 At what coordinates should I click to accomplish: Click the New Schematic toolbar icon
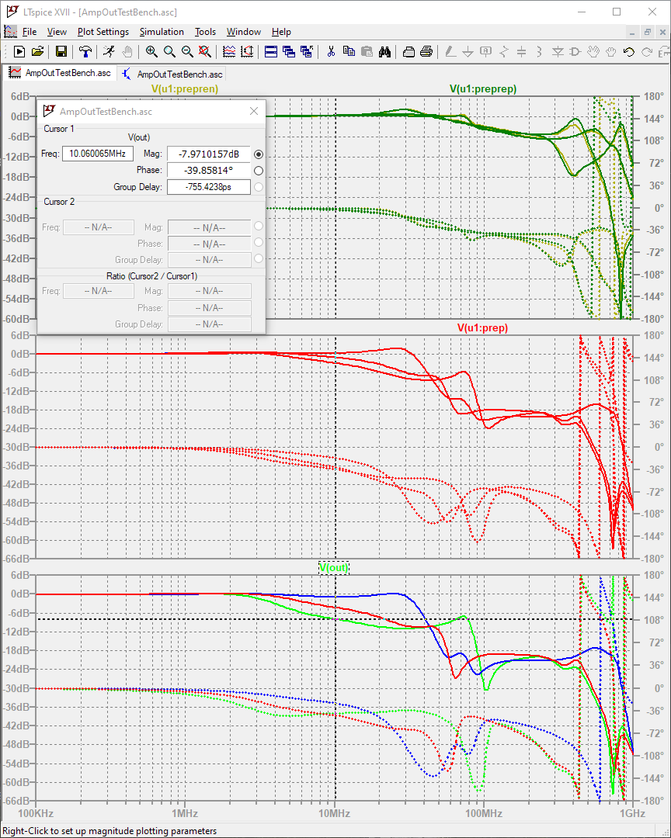click(19, 52)
